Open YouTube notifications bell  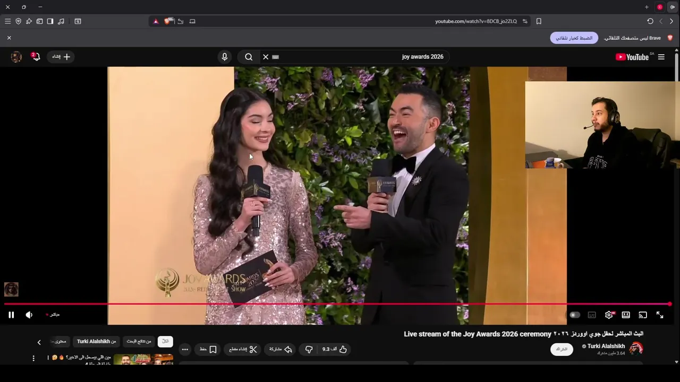pos(36,56)
